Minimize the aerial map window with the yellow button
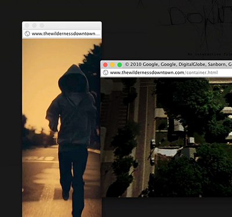The height and width of the screenshot is (217, 232). tap(113, 65)
